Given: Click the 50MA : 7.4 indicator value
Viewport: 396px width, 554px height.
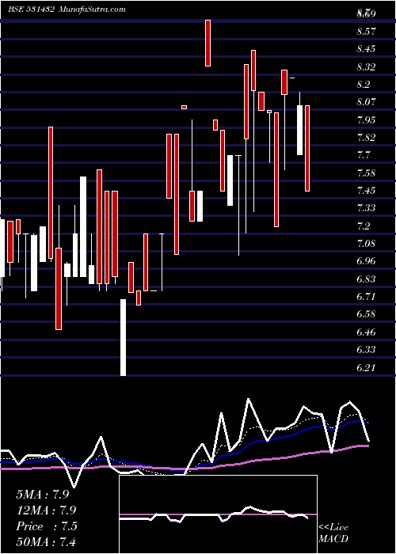Looking at the screenshot, I should pyautogui.click(x=46, y=541).
